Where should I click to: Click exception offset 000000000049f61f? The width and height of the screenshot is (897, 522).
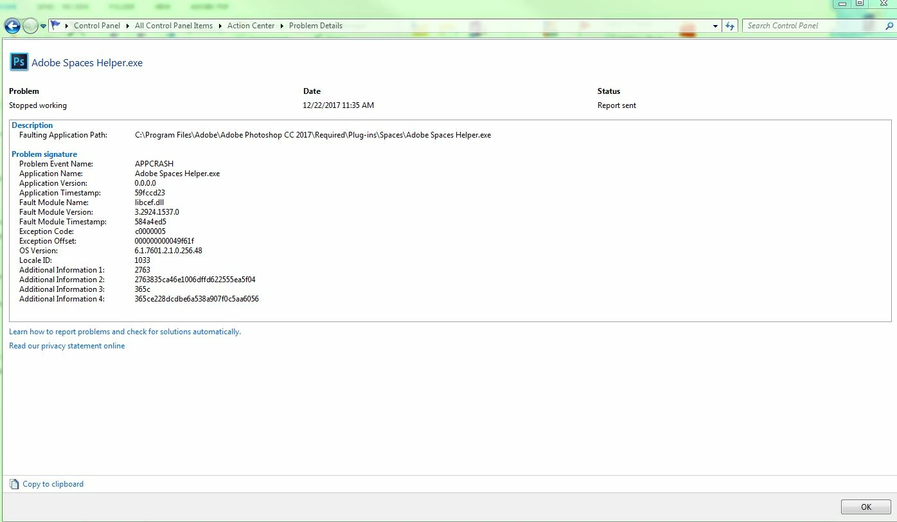pos(164,241)
